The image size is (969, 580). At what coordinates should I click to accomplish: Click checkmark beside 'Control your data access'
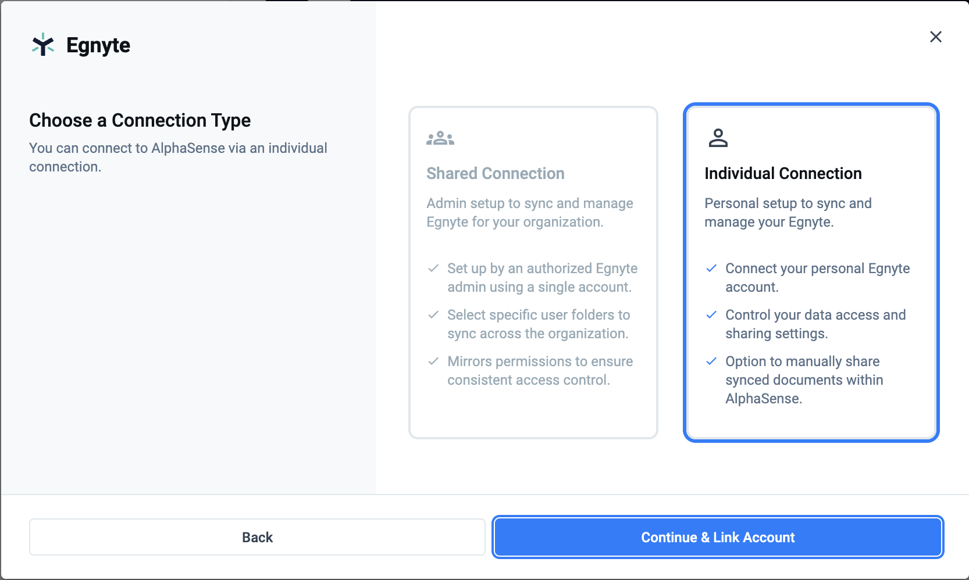pyautogui.click(x=711, y=315)
